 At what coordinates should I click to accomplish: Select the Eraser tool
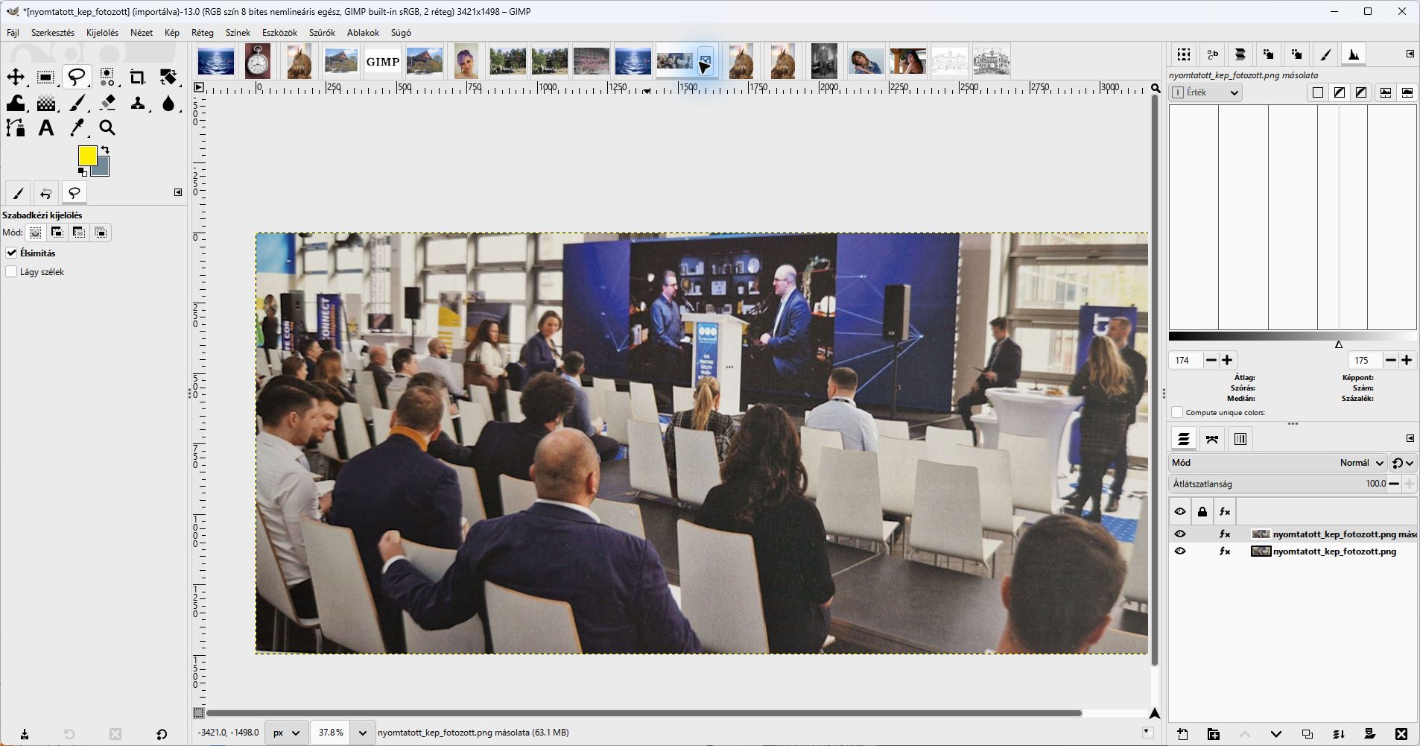107,103
